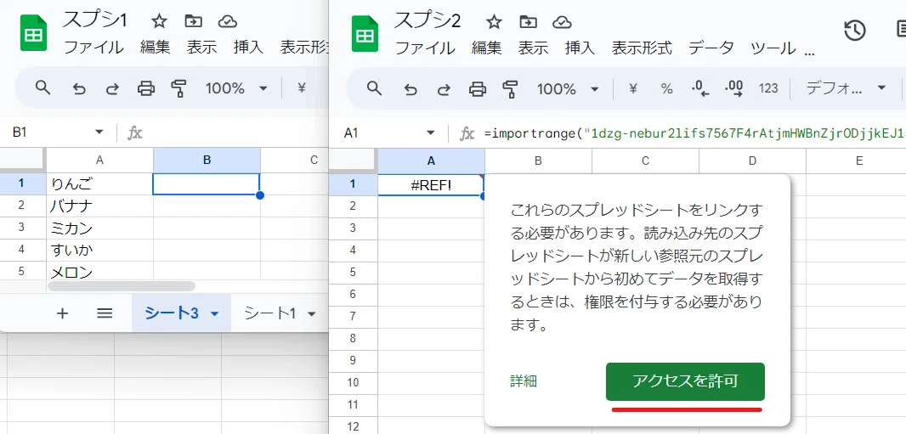Screen dimensions: 906x434
Task: Open 挿入 menu in スプシ1
Action: 248,48
